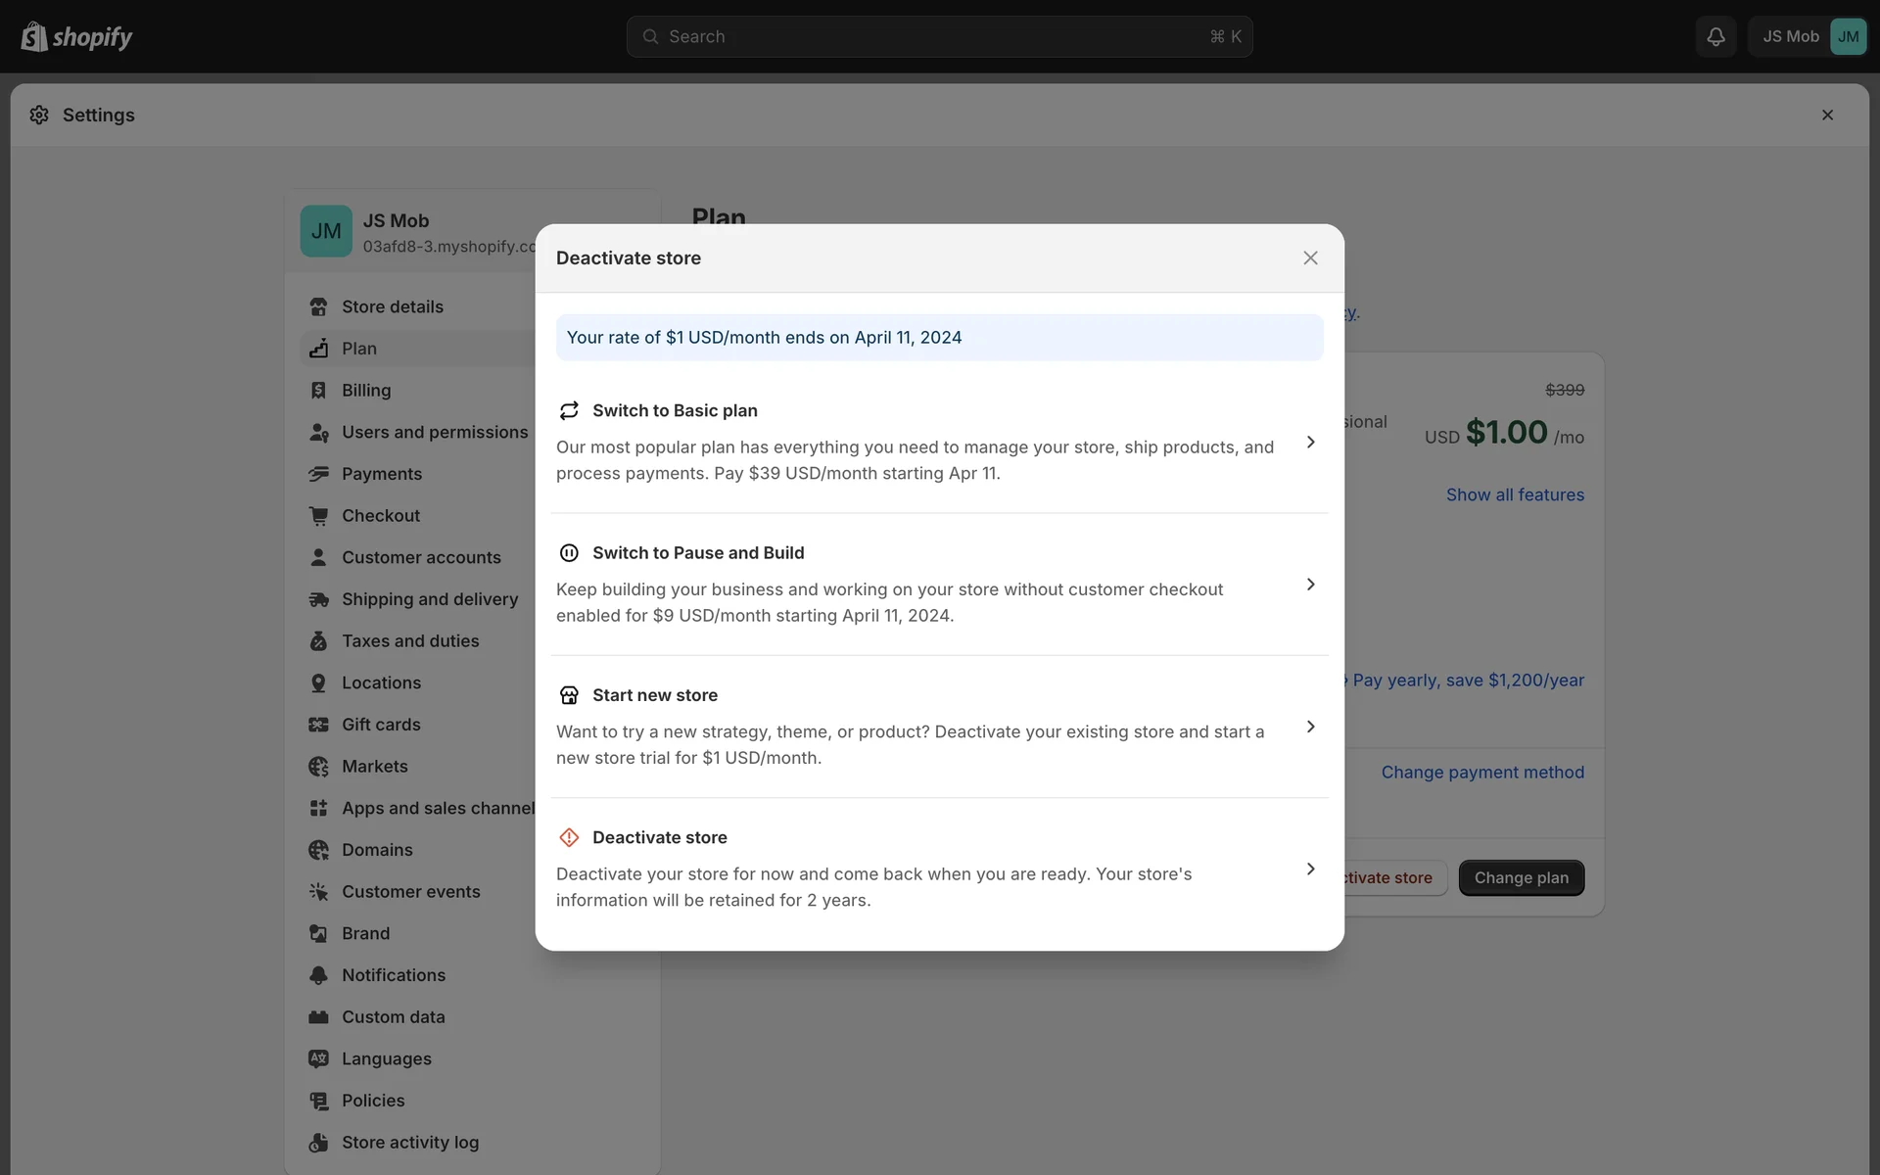Open the notifications bell icon

pos(1715,37)
